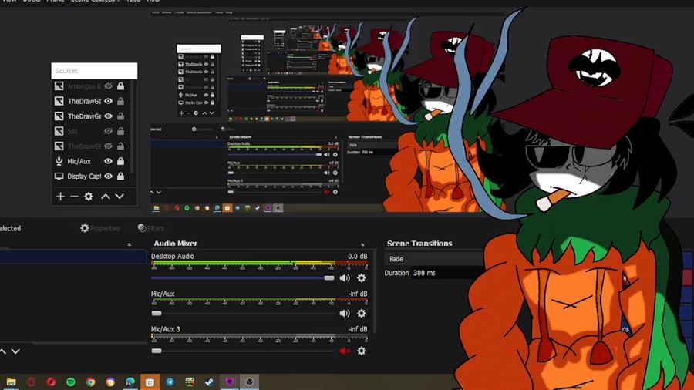The image size is (694, 390).
Task: Open File Explorer from the taskbar
Action: coord(11,382)
